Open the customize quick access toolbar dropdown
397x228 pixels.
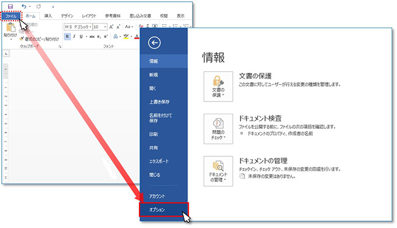point(53,7)
